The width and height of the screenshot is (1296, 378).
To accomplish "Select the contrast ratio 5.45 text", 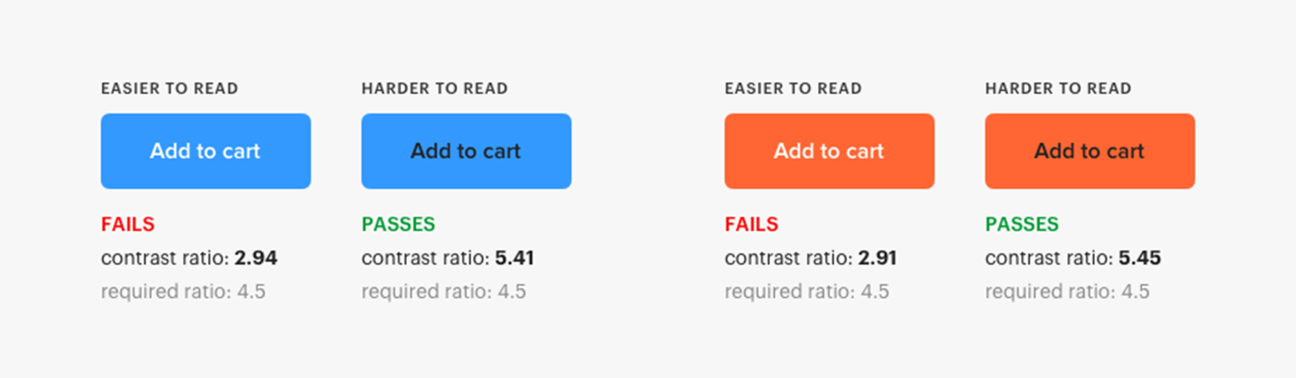I will [x=1073, y=258].
